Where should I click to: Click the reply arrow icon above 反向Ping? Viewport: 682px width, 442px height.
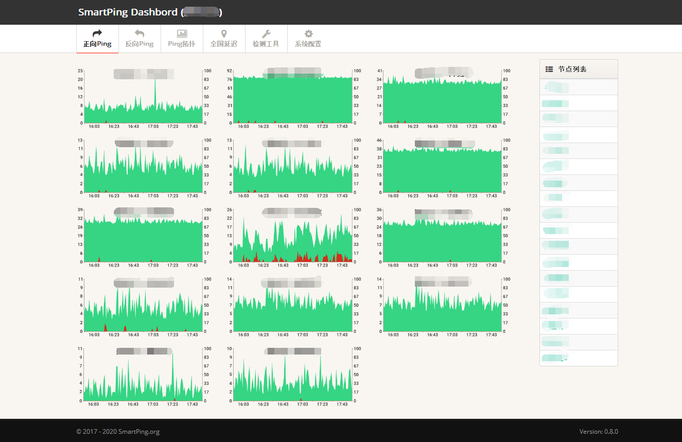(139, 33)
